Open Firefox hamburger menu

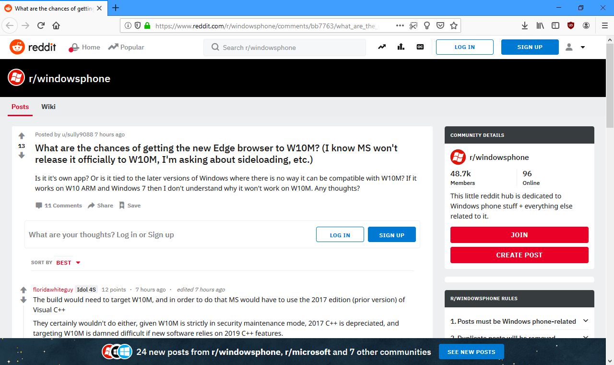[x=604, y=25]
